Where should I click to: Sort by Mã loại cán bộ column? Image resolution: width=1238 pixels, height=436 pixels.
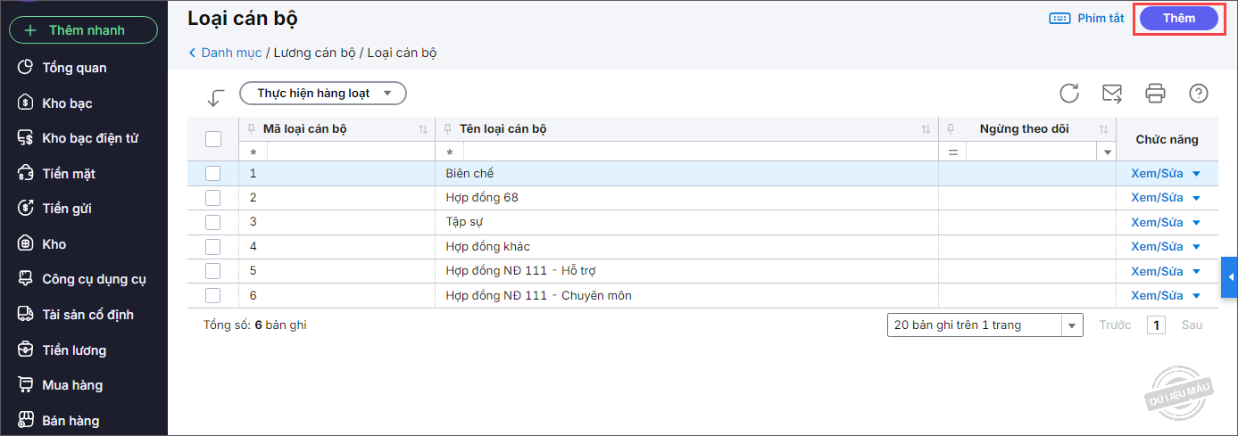(x=423, y=129)
